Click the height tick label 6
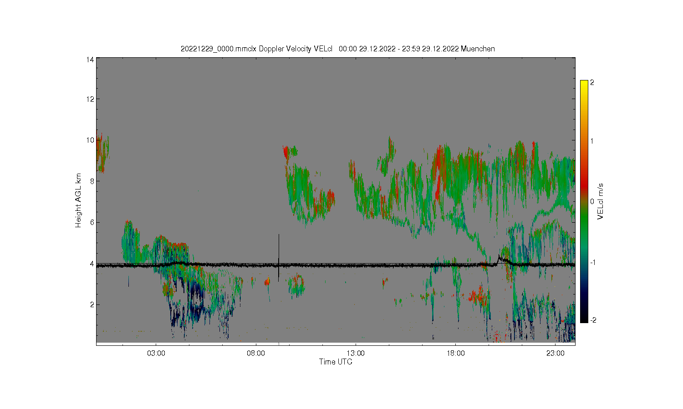 point(92,222)
